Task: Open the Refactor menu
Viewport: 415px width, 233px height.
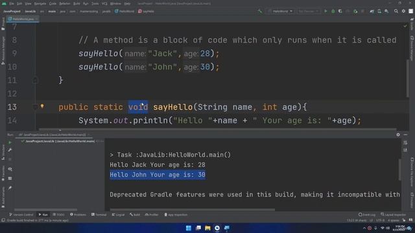Action: [65, 4]
